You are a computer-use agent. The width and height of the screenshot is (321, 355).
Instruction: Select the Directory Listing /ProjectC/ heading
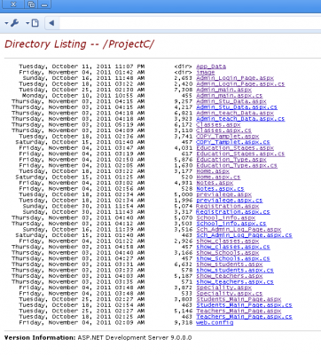pos(79,44)
